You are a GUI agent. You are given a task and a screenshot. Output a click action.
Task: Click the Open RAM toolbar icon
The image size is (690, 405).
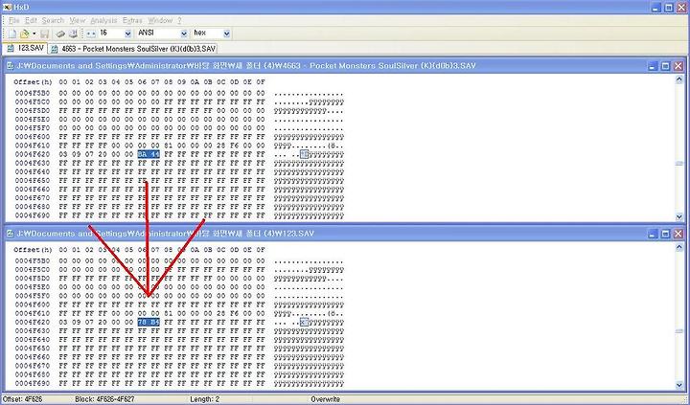[x=60, y=34]
